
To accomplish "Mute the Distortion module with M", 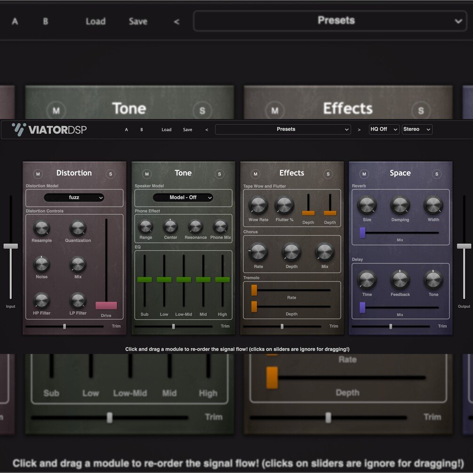I will (38, 174).
